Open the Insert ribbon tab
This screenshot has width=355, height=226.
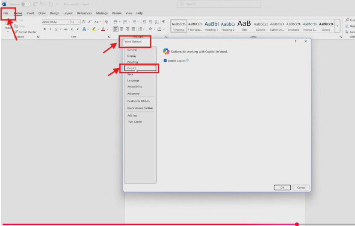(x=30, y=13)
